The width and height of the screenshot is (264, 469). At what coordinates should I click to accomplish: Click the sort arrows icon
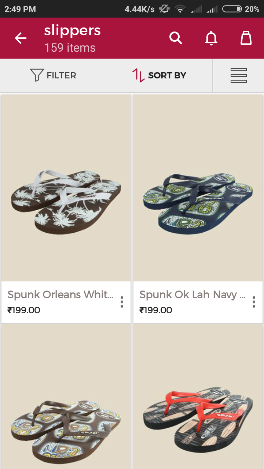(138, 75)
